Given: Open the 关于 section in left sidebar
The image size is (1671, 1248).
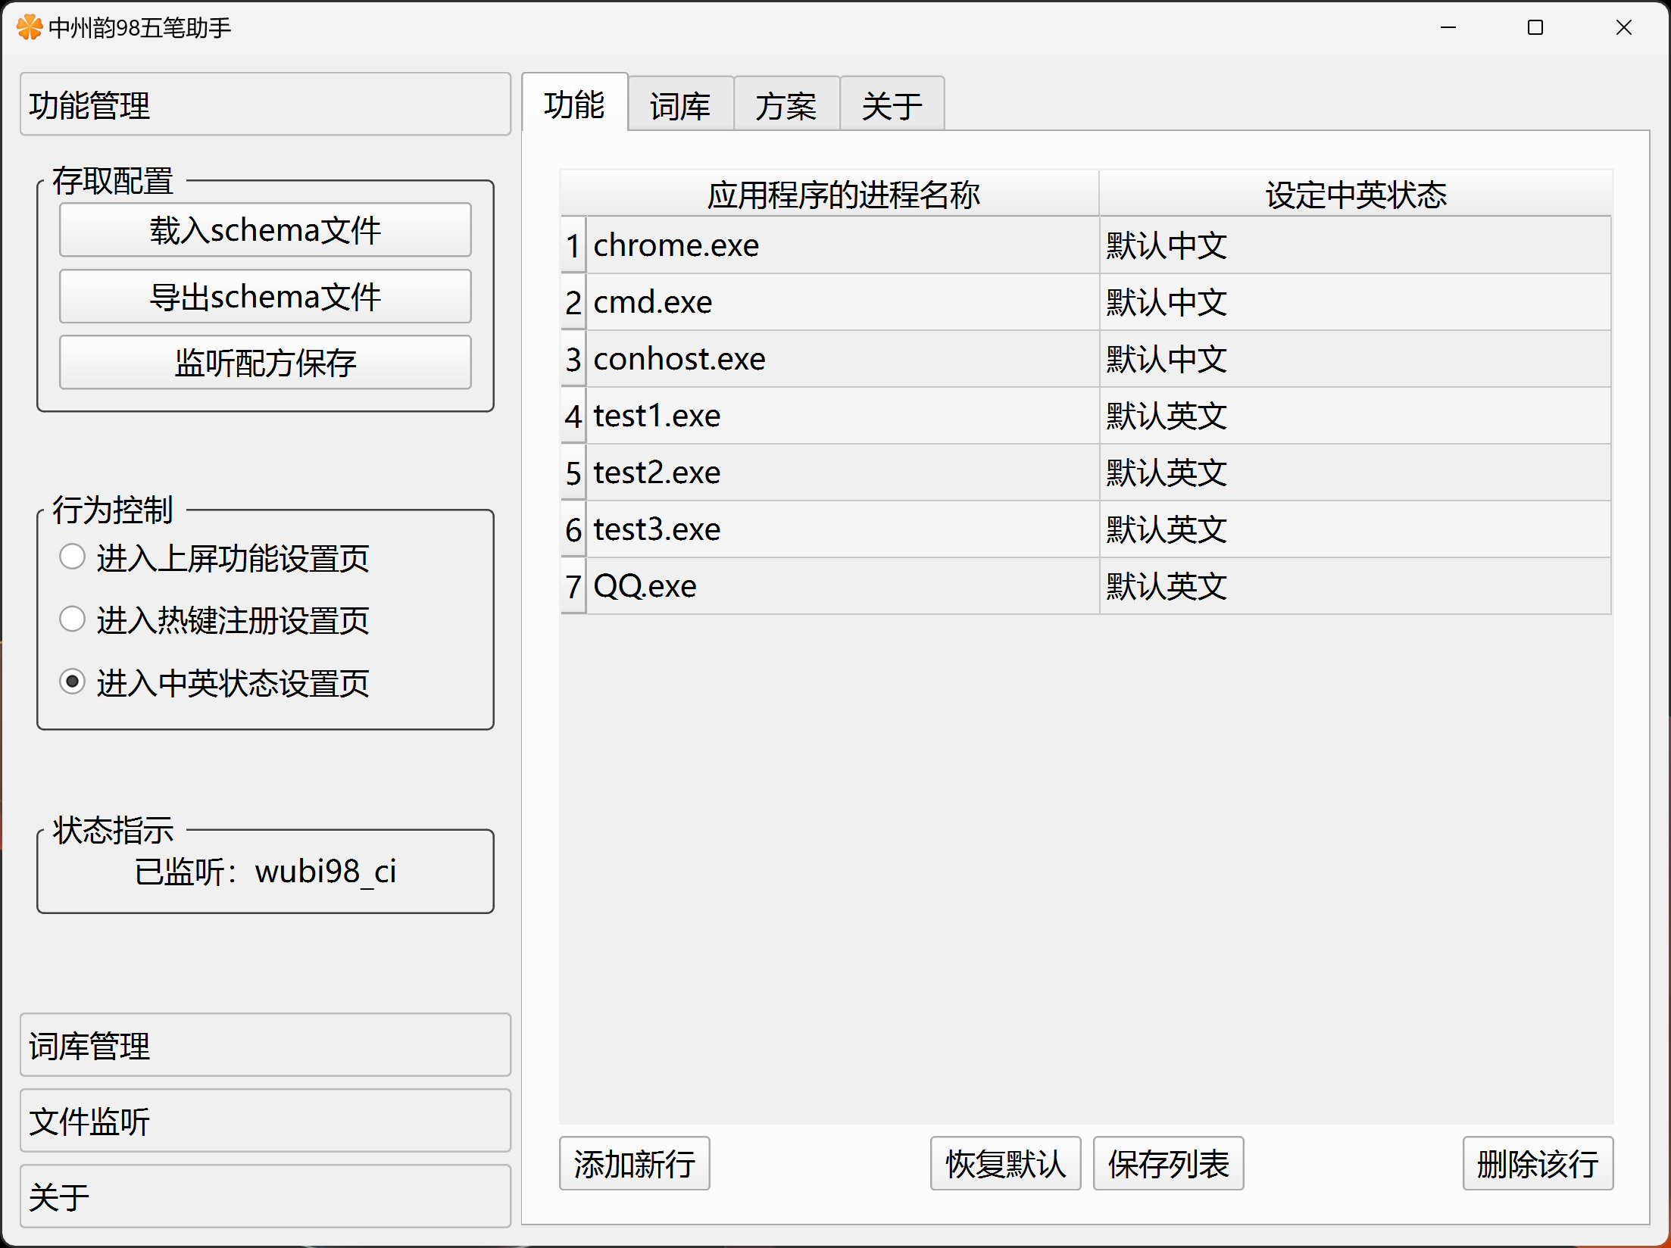Looking at the screenshot, I should [265, 1197].
